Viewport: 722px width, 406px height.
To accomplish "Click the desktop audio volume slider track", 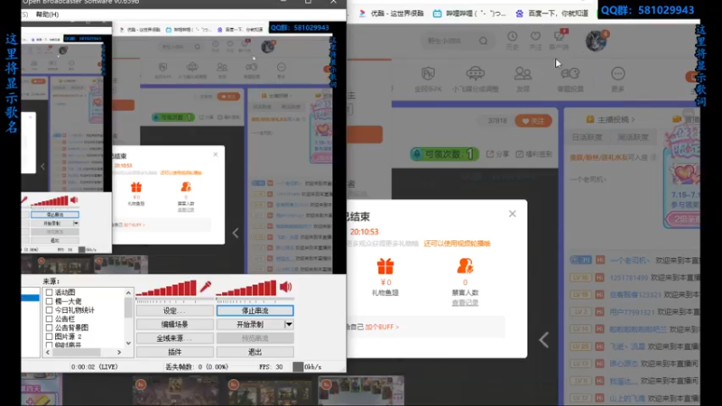I will 255,300.
